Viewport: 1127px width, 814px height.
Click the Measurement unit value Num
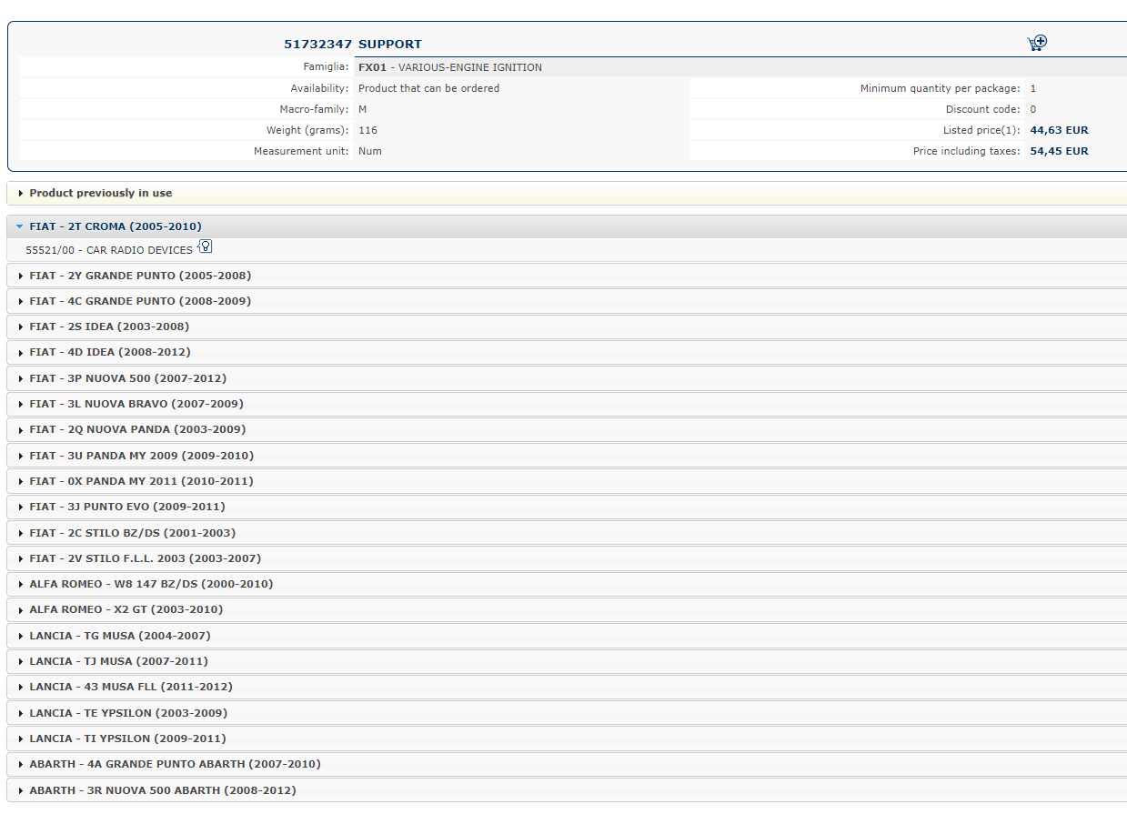tap(370, 151)
